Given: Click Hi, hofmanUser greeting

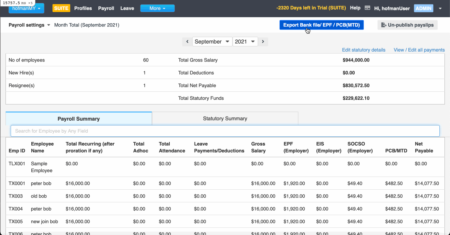Looking at the screenshot, I should (393, 8).
